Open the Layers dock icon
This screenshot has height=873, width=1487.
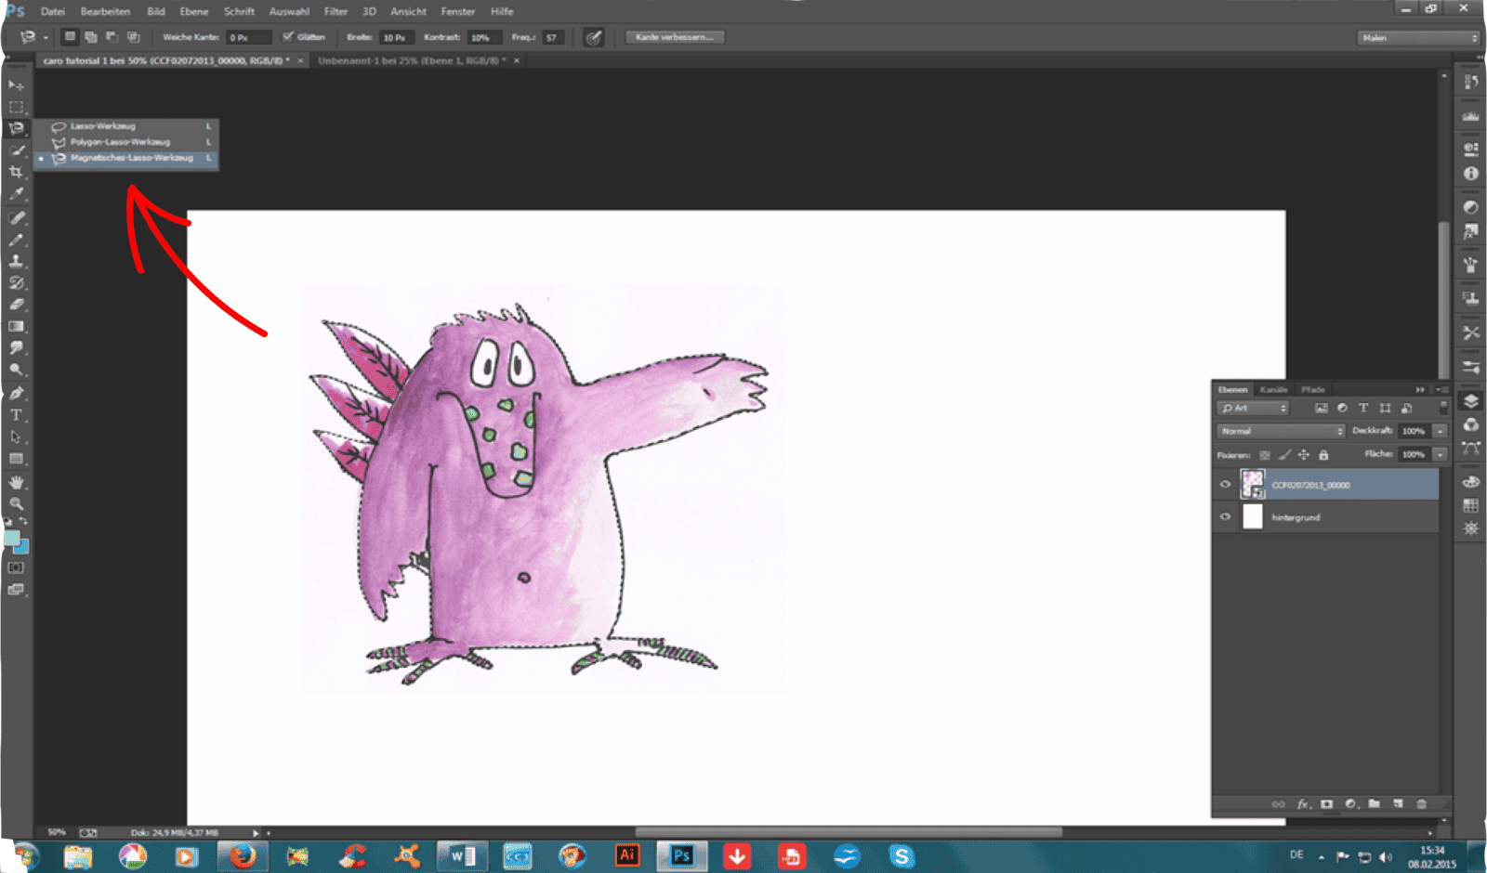(x=1470, y=401)
